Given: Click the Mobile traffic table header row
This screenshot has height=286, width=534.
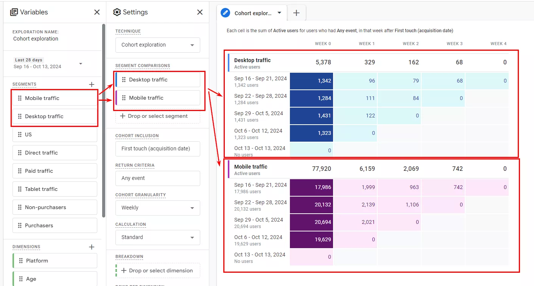Looking at the screenshot, I should [368, 169].
